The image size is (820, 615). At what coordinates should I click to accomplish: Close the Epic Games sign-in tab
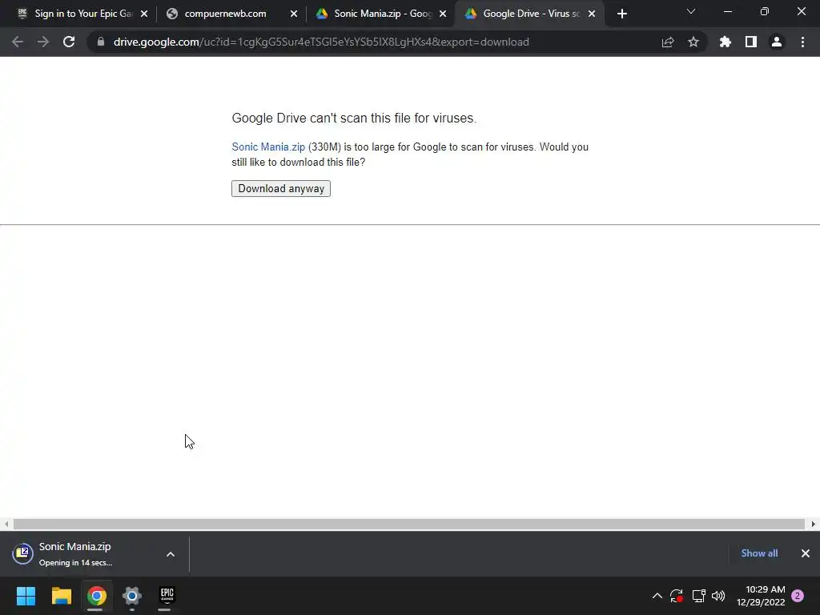pyautogui.click(x=144, y=14)
